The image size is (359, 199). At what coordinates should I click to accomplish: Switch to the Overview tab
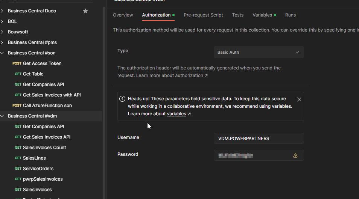pyautogui.click(x=123, y=15)
